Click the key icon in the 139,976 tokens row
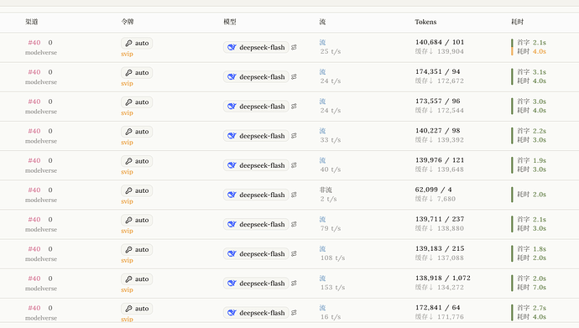 coord(128,161)
